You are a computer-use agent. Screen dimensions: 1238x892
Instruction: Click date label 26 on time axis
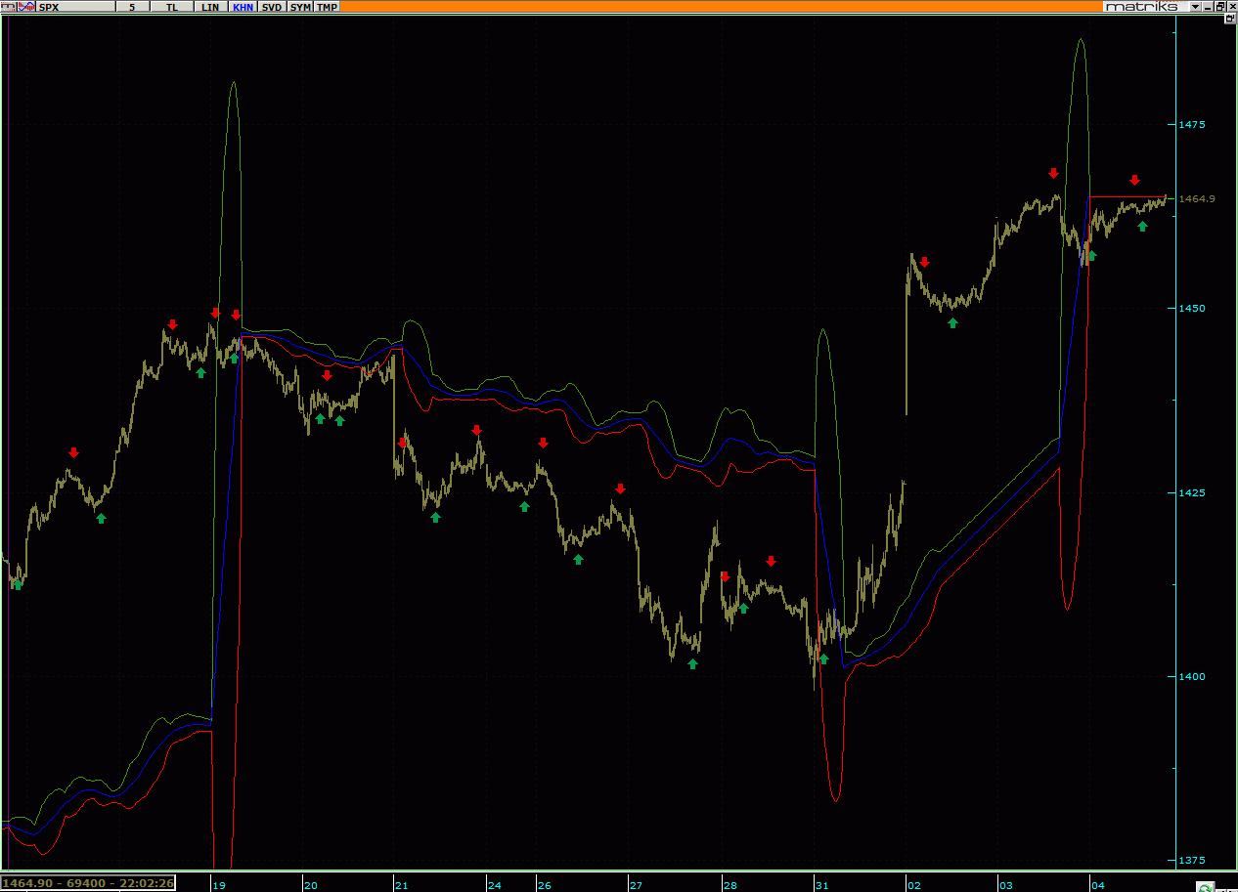coord(544,885)
